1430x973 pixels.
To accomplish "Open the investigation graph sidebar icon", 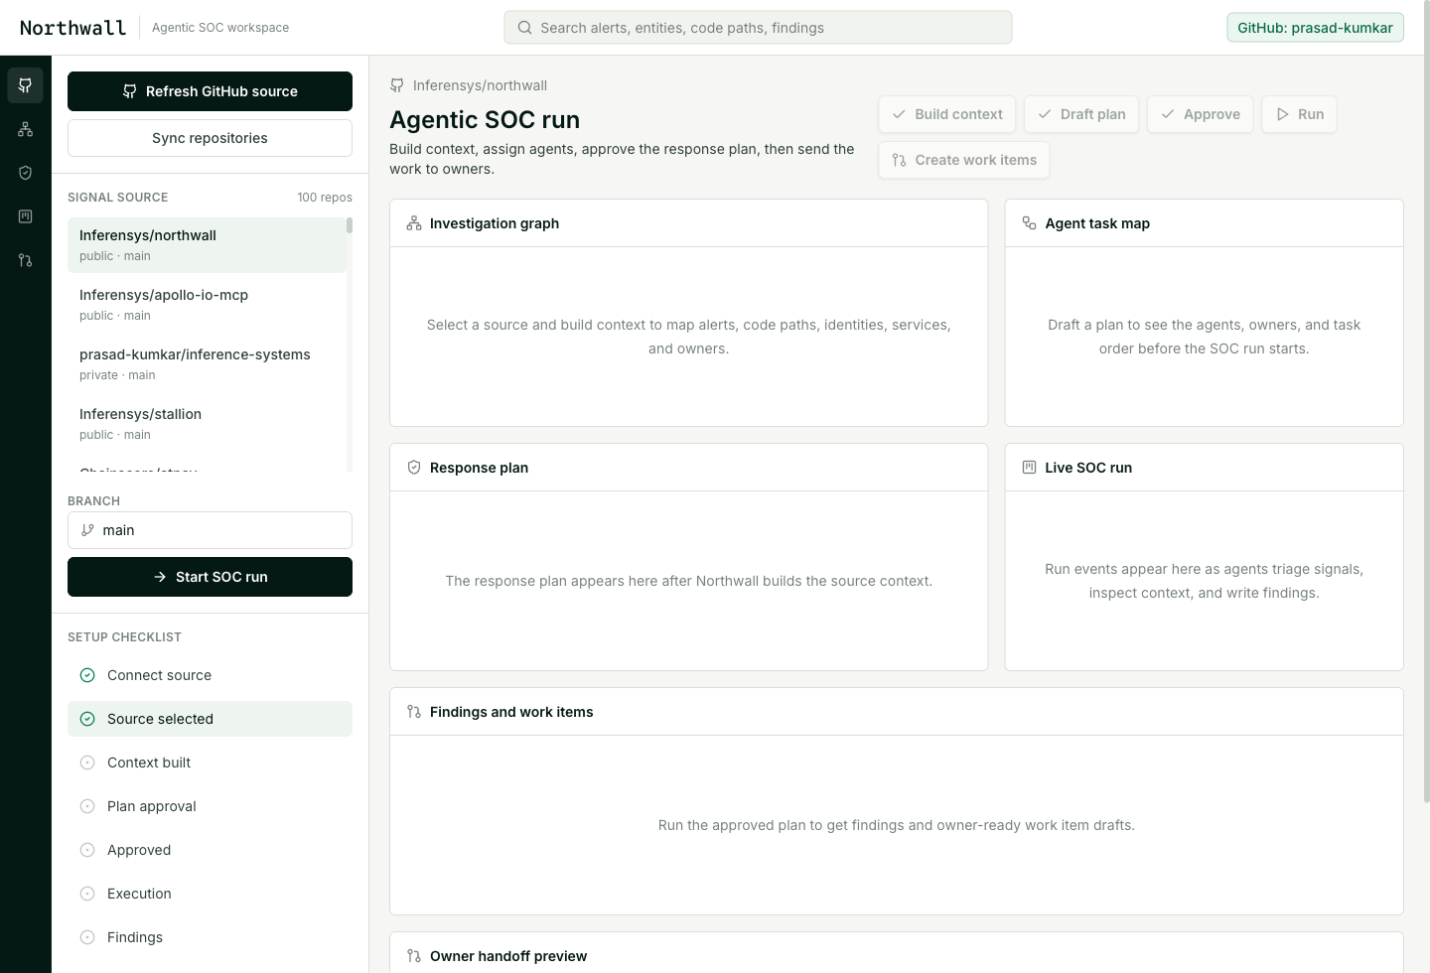I will pyautogui.click(x=26, y=129).
